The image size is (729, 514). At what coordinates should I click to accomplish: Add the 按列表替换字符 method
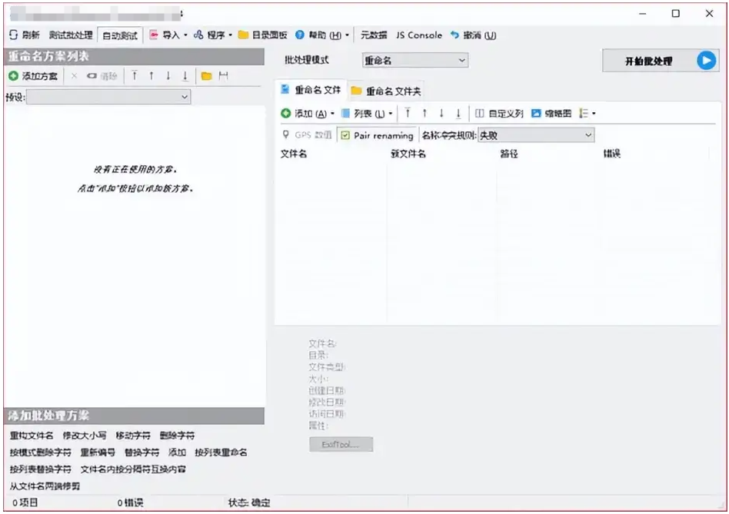41,469
